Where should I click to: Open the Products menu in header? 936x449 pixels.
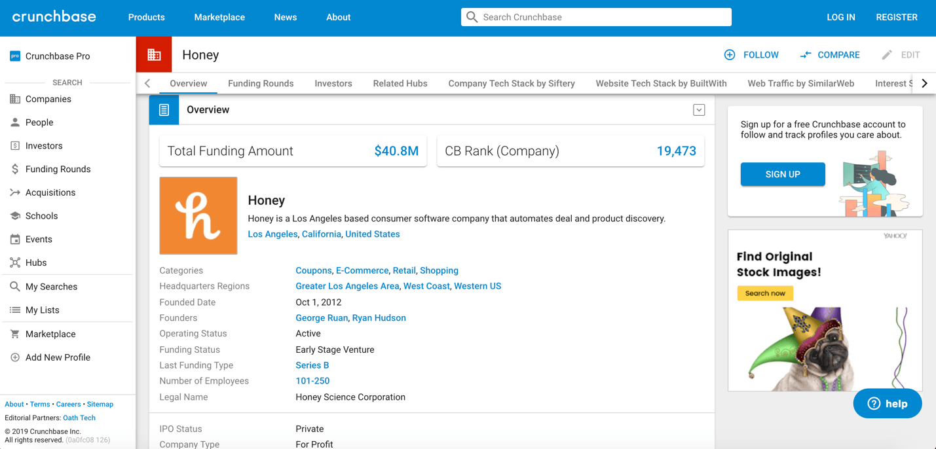pos(146,18)
